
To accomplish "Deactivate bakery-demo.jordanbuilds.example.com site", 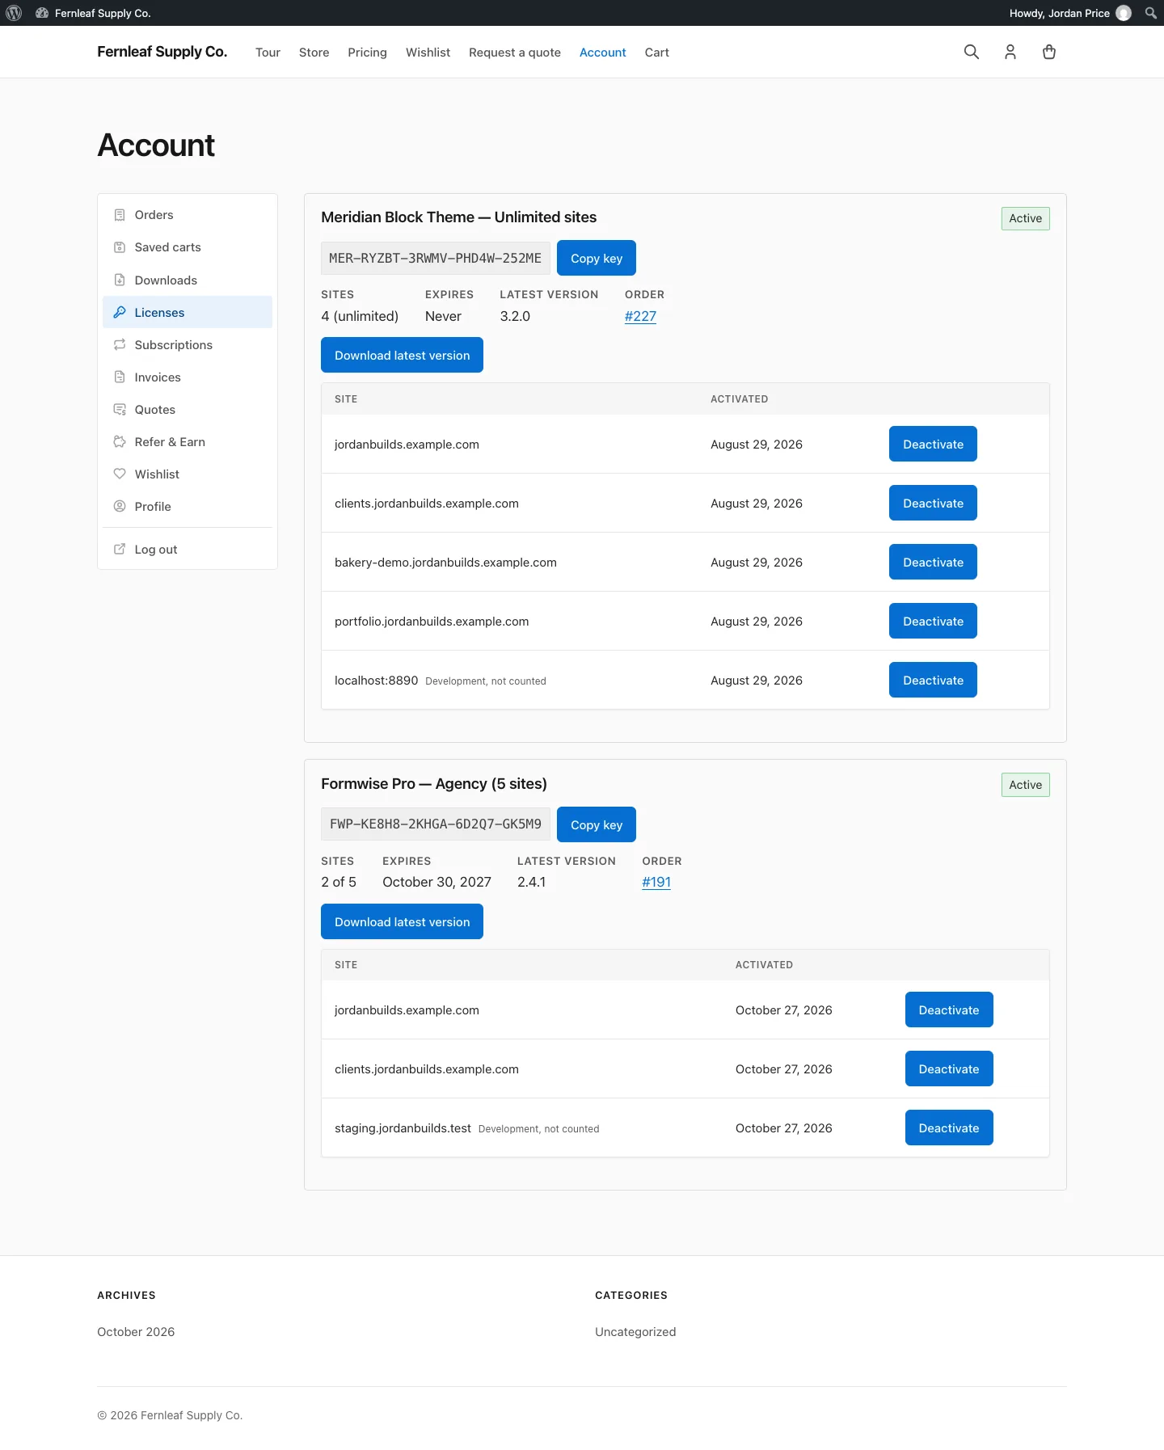I will [933, 562].
